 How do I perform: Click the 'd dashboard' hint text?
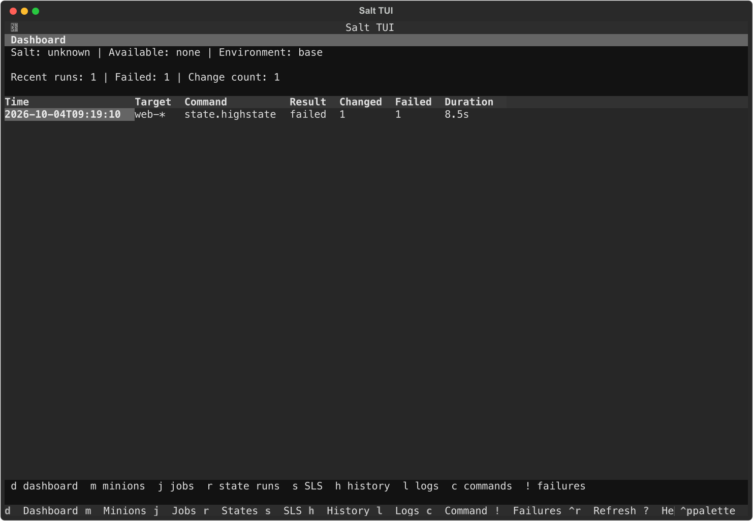[x=44, y=486]
